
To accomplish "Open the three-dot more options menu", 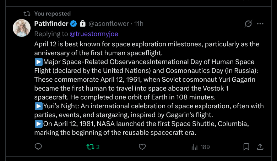I will (260, 24).
